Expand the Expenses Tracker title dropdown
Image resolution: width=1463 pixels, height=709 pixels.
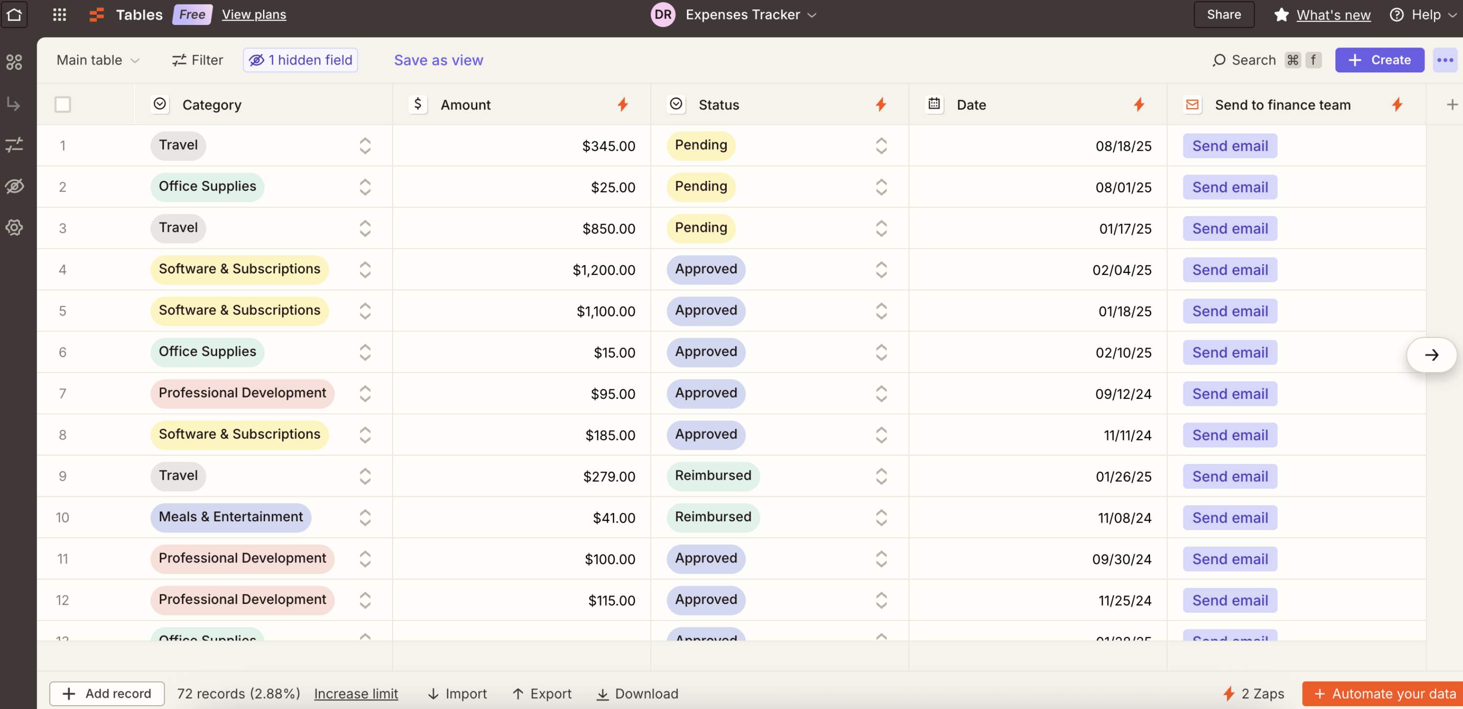pyautogui.click(x=812, y=15)
